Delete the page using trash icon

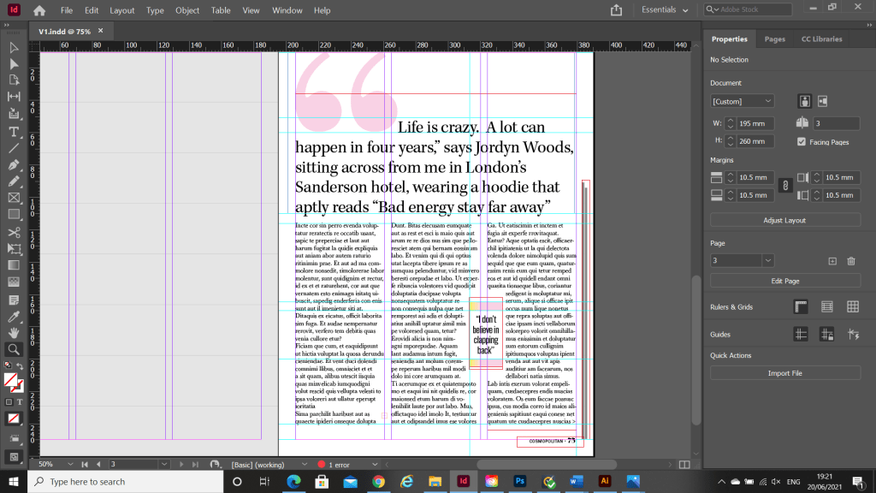[x=851, y=261]
